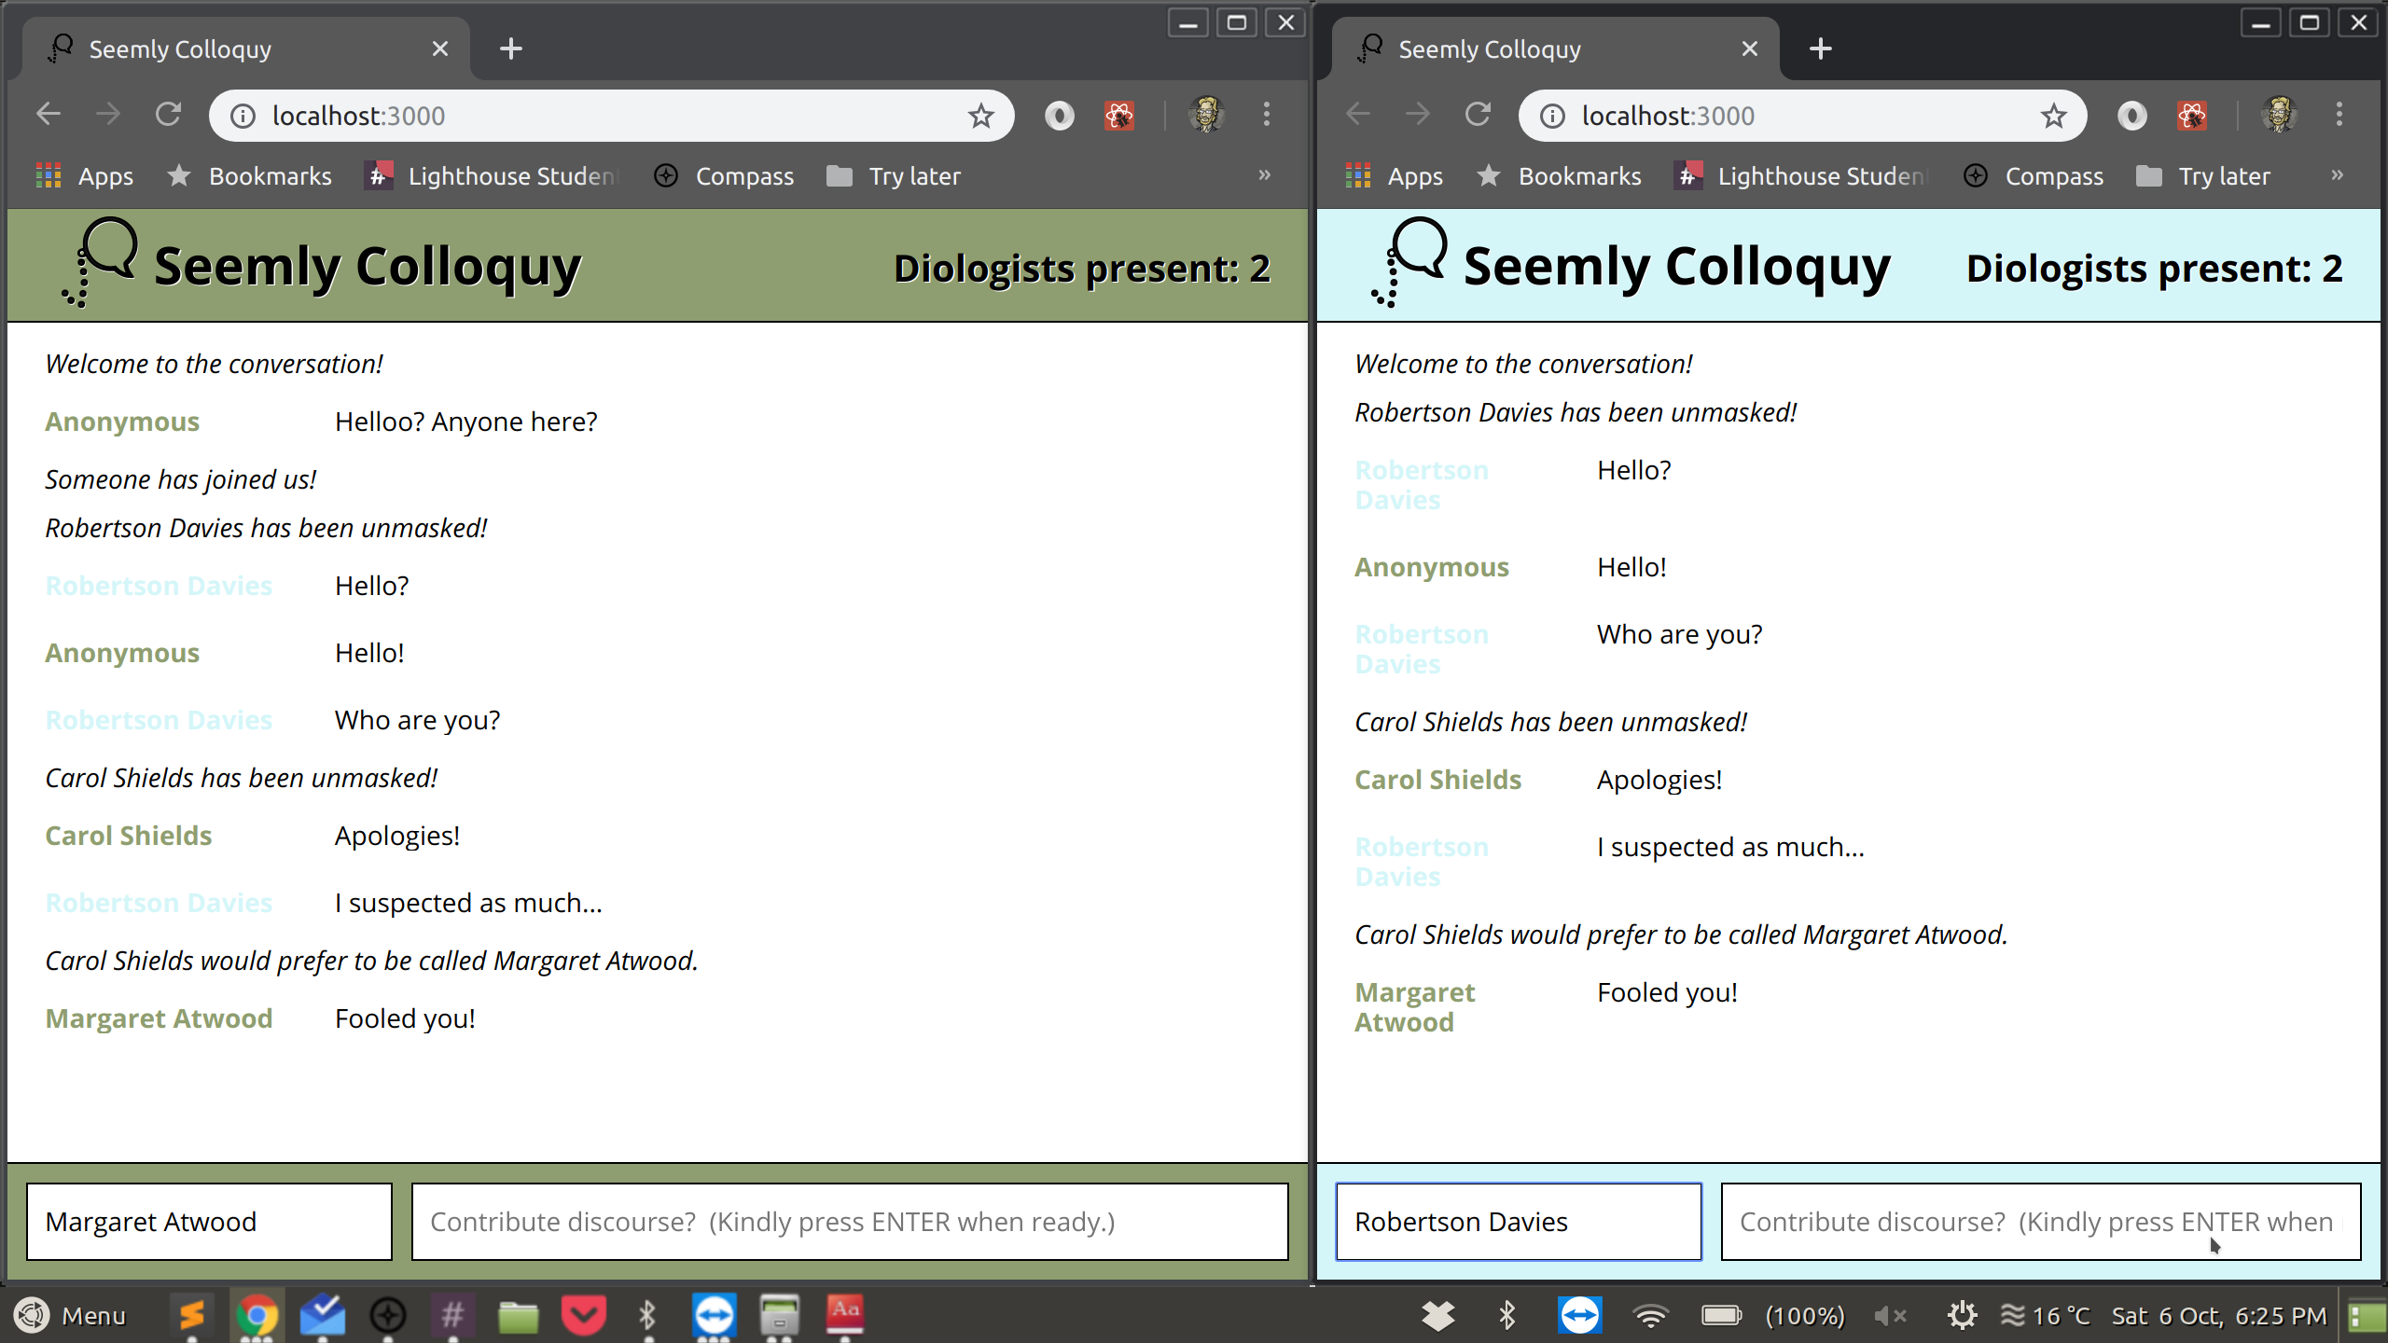Expand hidden bookmarks chevron in left browser
Viewport: 2388px width, 1343px height.
tap(1264, 175)
